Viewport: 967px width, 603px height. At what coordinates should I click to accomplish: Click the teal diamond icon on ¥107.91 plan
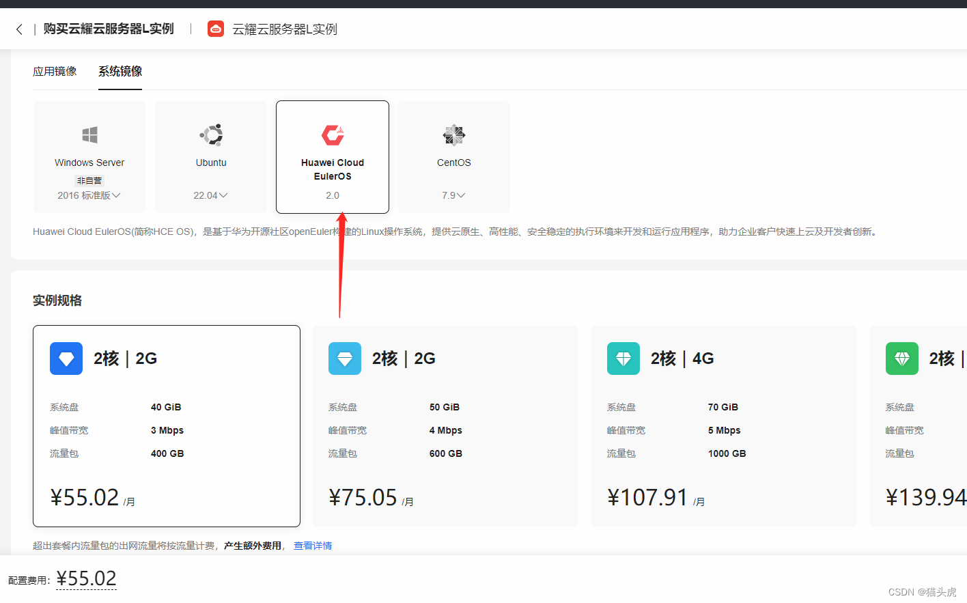click(x=623, y=359)
